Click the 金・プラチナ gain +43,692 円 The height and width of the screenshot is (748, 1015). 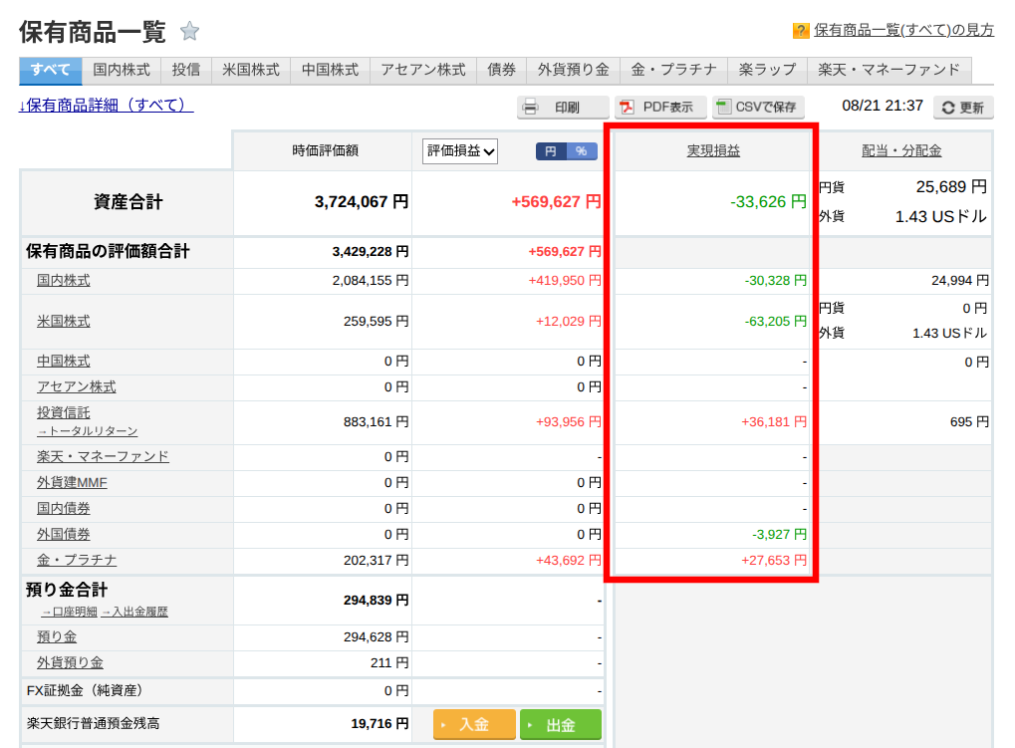coord(569,561)
